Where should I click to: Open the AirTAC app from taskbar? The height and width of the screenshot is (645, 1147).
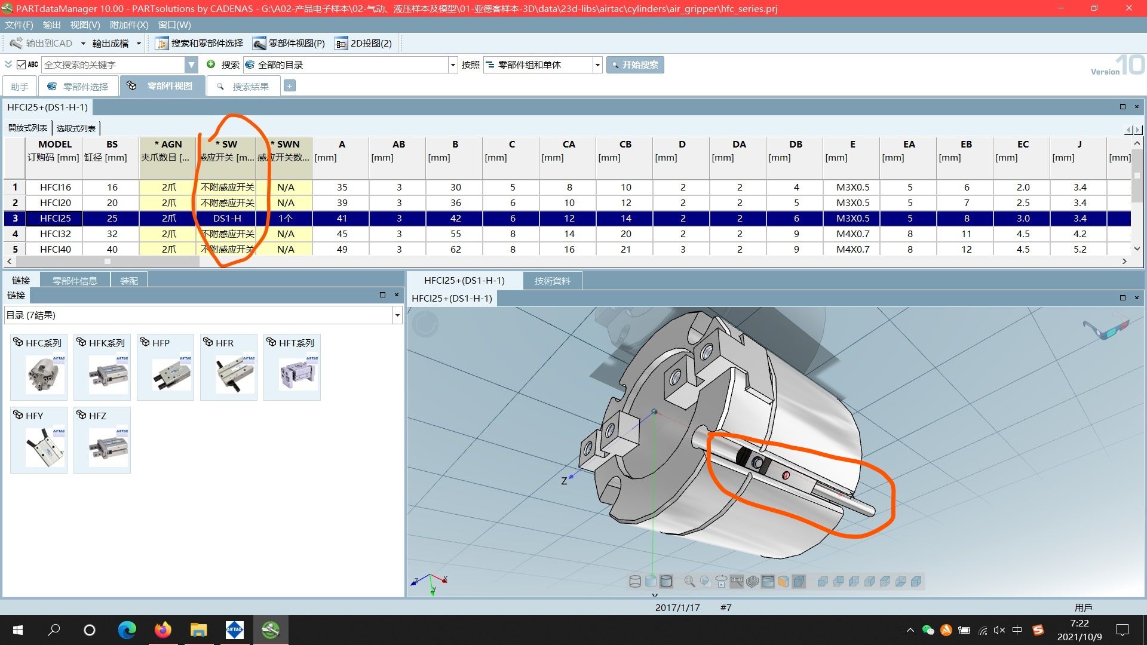[x=234, y=629]
